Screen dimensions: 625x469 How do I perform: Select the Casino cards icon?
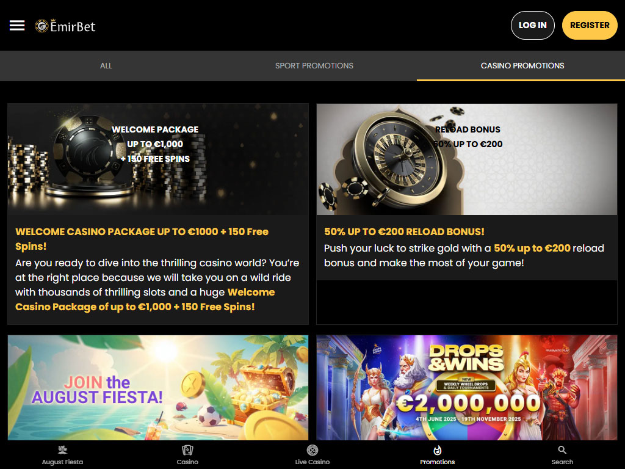[187, 450]
